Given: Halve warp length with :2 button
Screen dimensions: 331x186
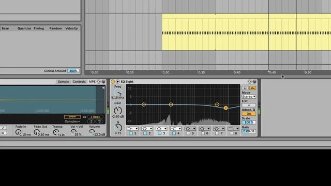Looking at the screenshot, I should pos(91,121).
